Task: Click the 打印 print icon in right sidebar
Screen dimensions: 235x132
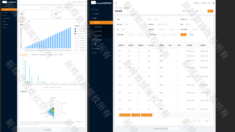Action: 93,53
